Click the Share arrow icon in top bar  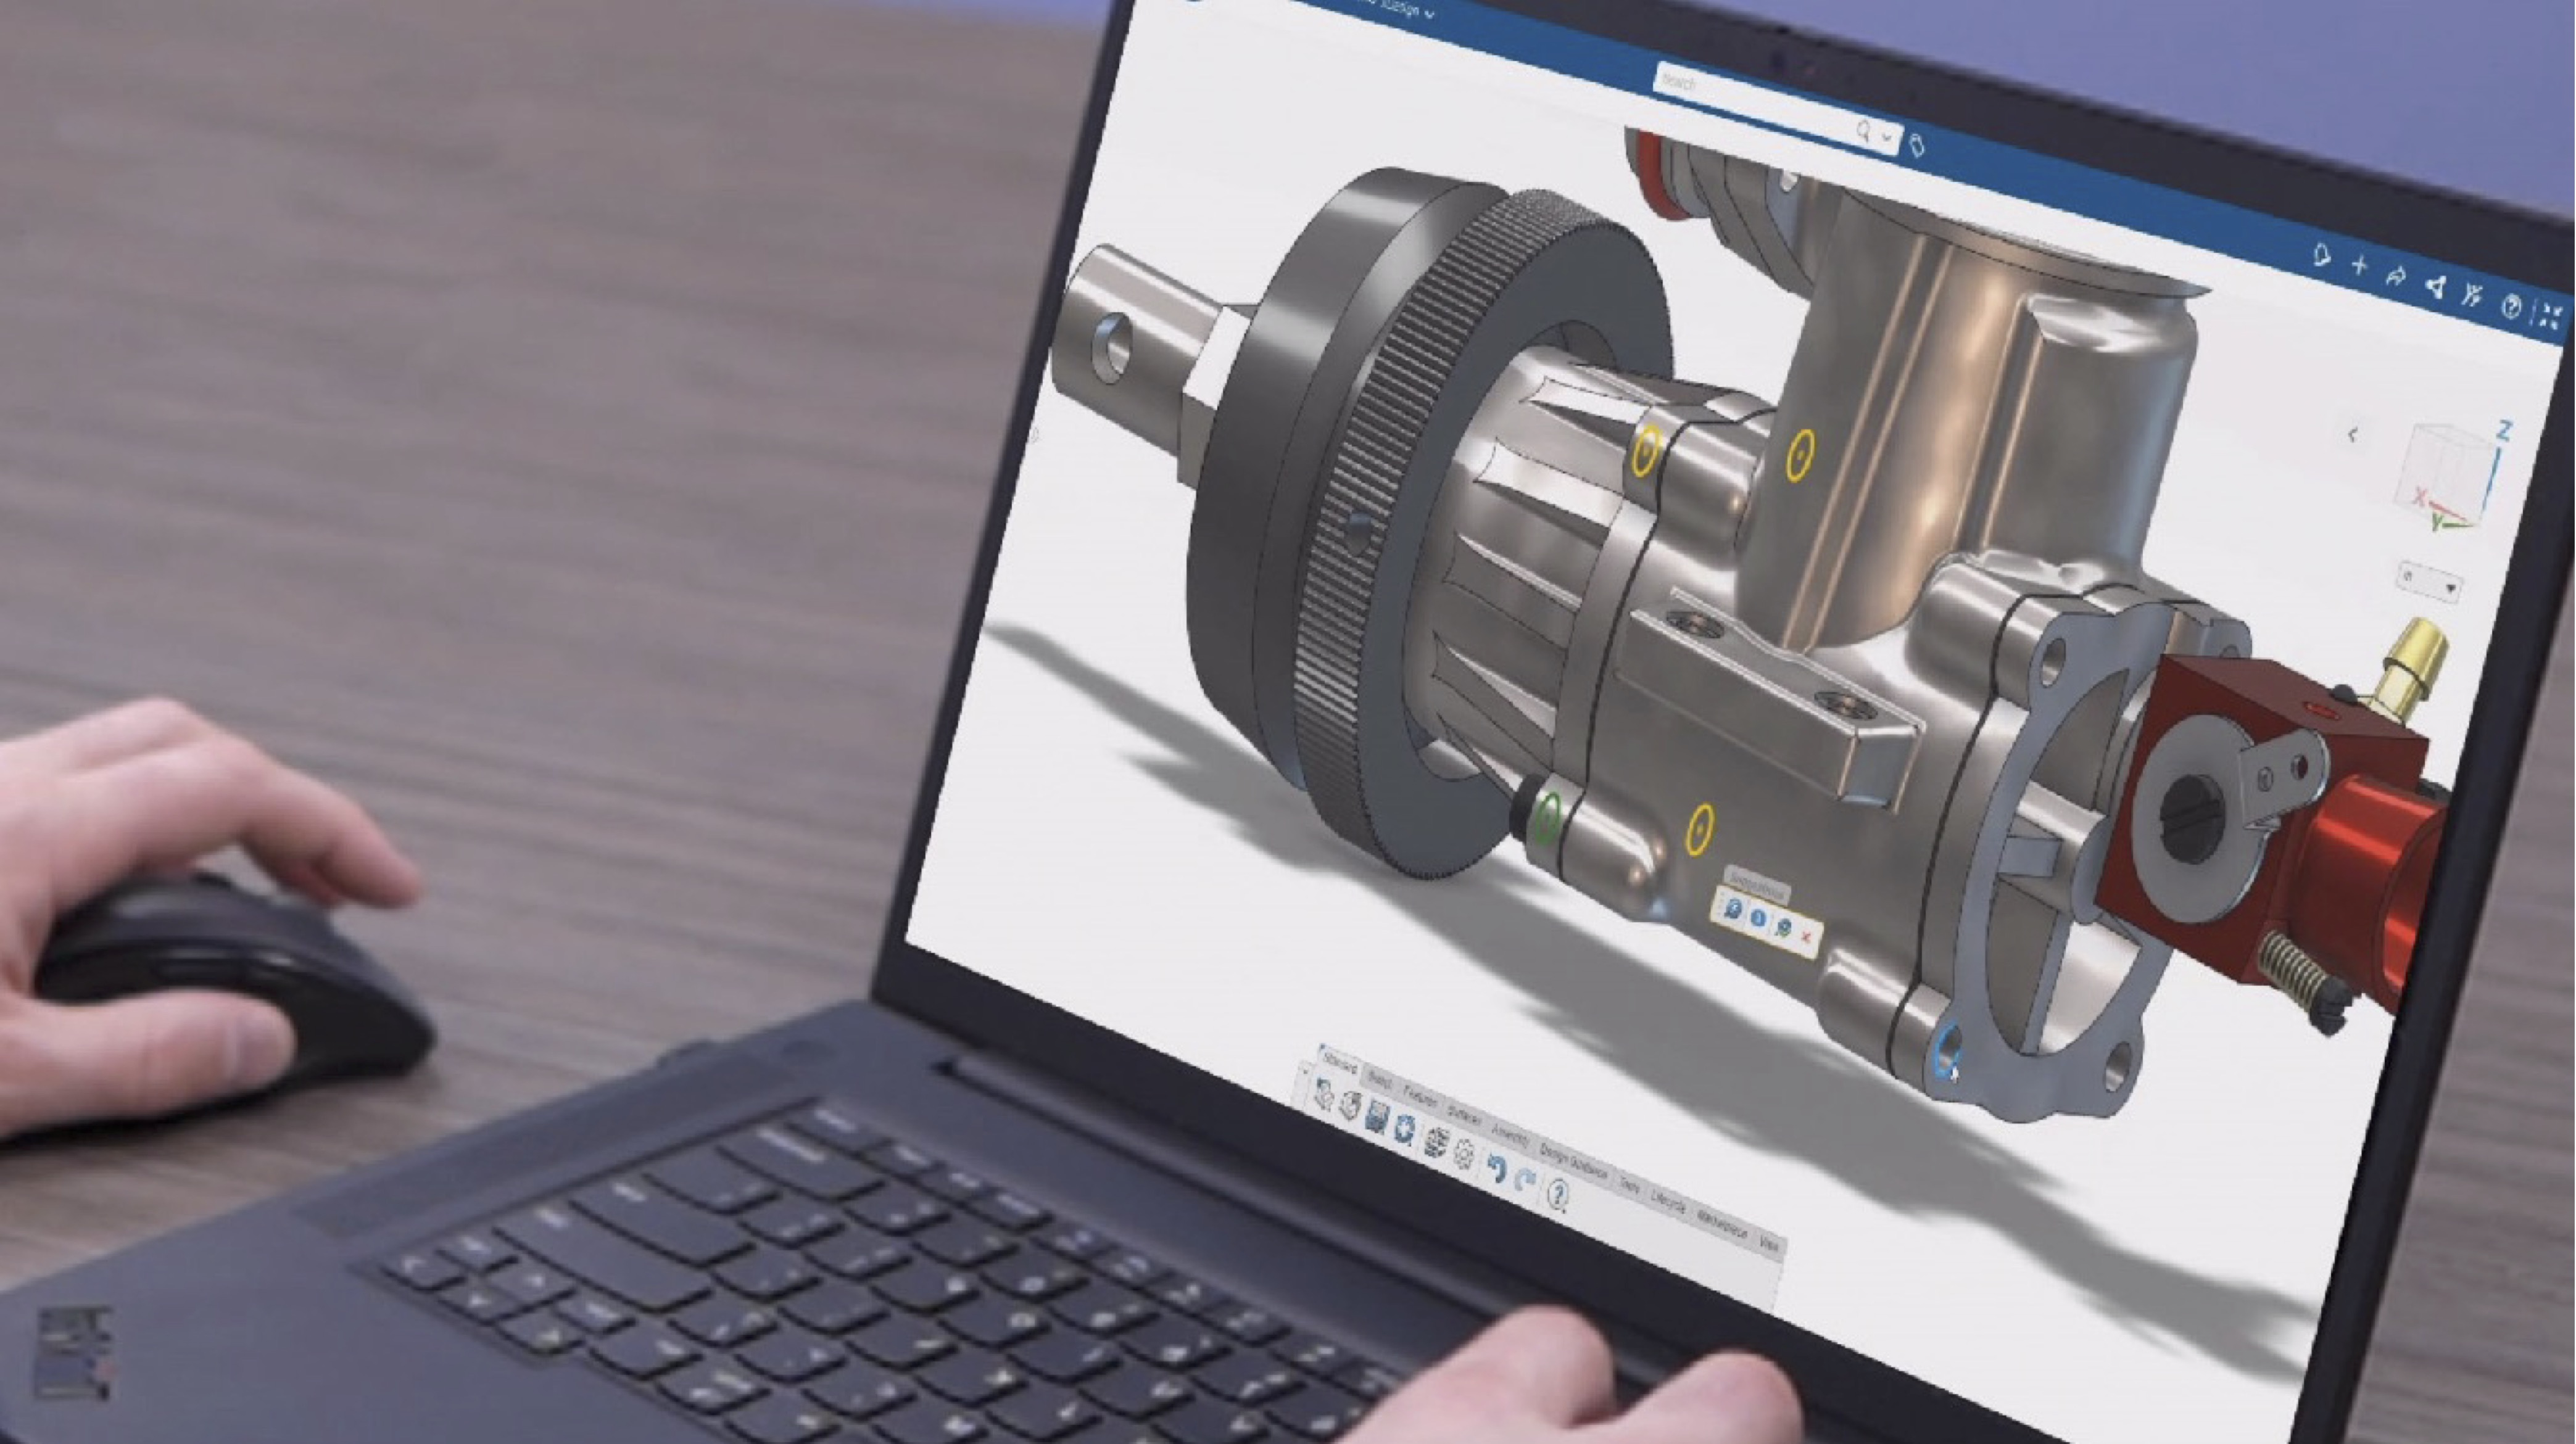coord(2396,277)
